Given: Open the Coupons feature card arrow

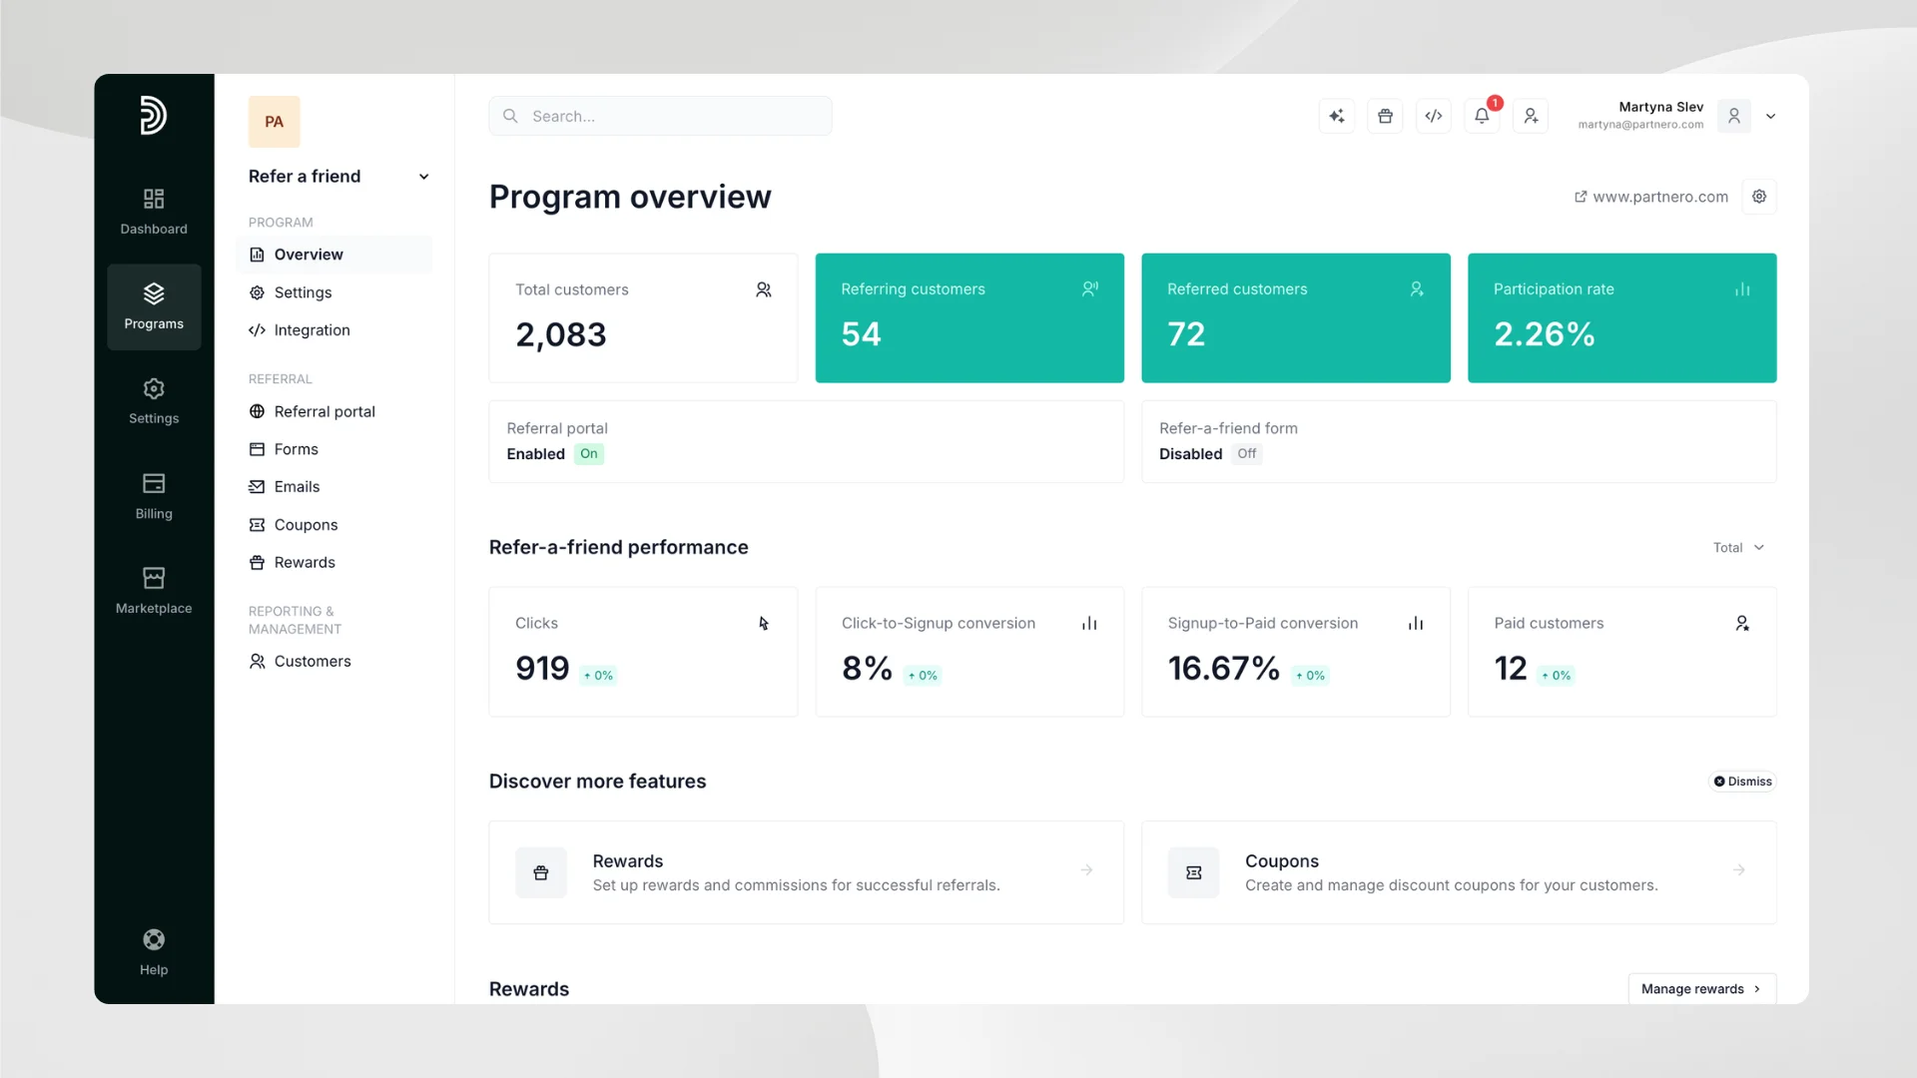Looking at the screenshot, I should tap(1739, 870).
